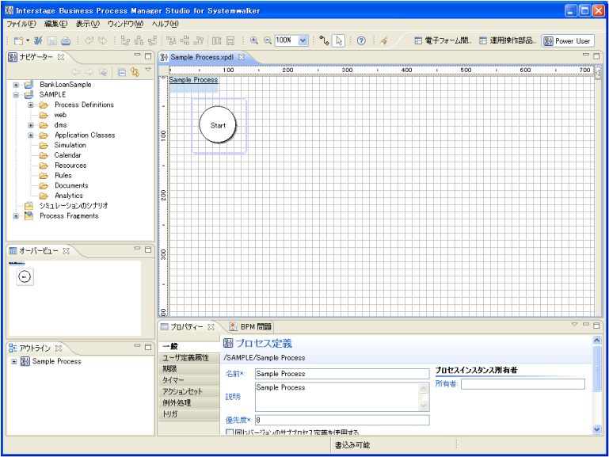Click the second align-nodes toolbar icon
The height and width of the screenshot is (457, 609).
[139, 40]
